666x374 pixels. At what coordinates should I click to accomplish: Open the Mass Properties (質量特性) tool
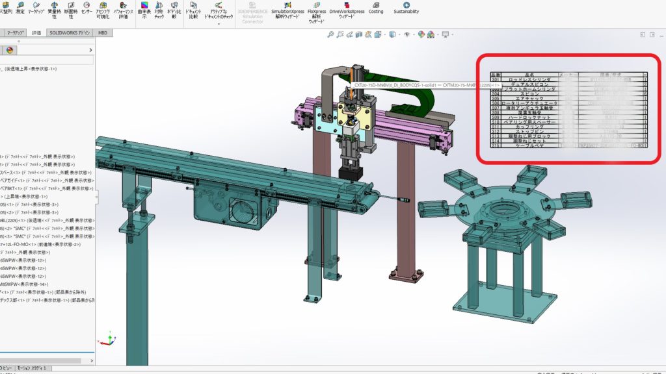pyautogui.click(x=54, y=8)
